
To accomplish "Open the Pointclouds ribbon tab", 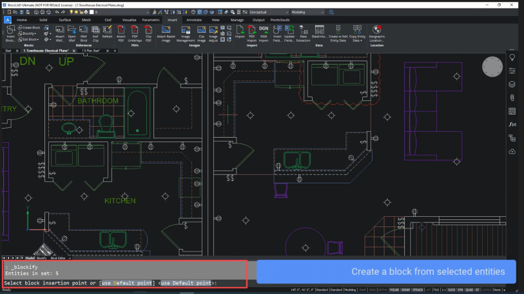I will 280,20.
